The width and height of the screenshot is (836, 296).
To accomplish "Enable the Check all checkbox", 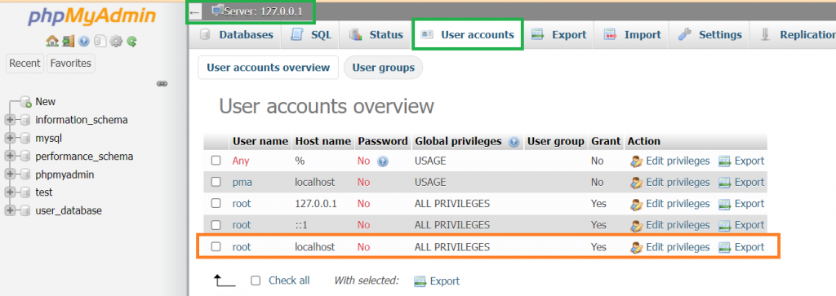I will pos(256,281).
